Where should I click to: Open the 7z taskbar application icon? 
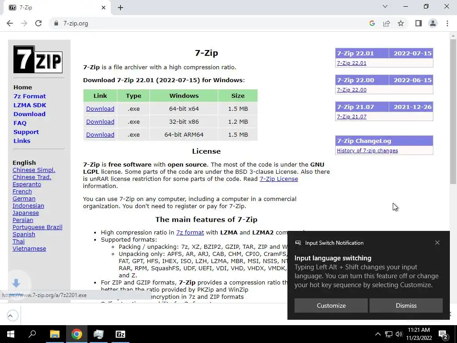pos(120,334)
